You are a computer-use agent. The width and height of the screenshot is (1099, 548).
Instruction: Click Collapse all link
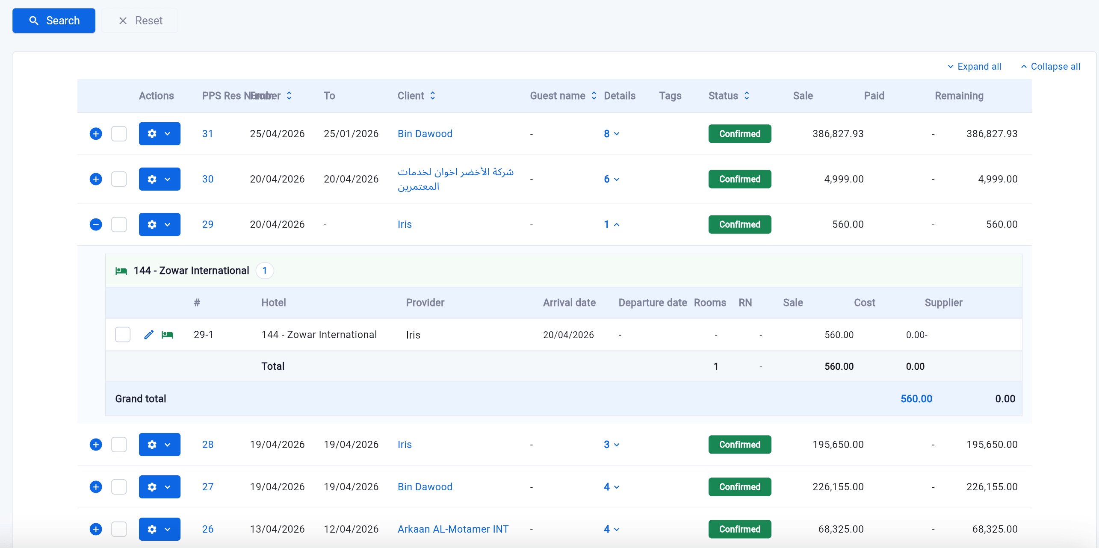click(x=1050, y=67)
